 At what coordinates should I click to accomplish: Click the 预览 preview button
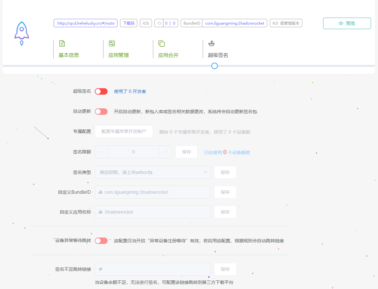[x=347, y=23]
